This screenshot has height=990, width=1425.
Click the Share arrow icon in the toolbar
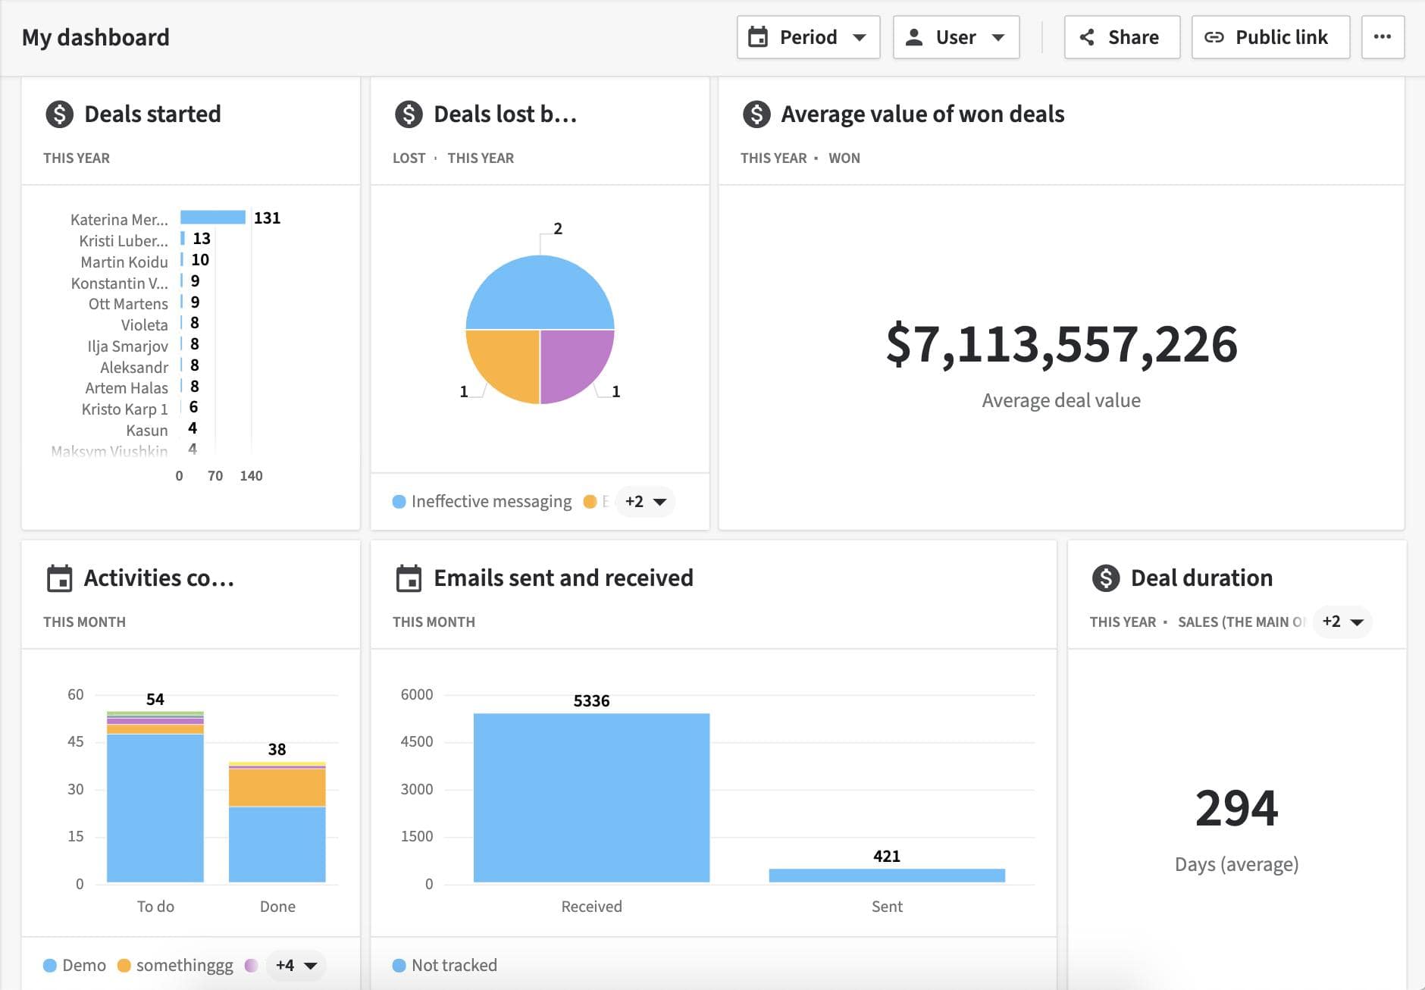[1087, 36]
